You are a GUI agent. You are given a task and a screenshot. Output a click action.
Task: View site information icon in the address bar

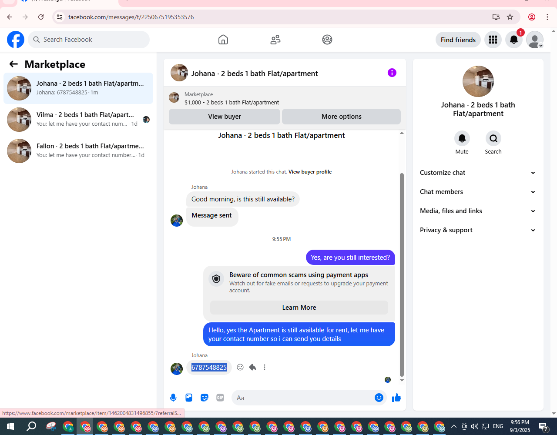pos(60,17)
